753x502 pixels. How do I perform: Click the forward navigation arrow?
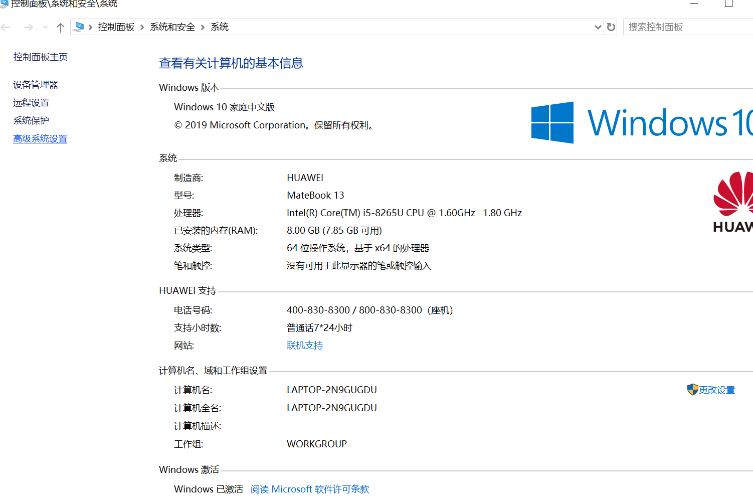click(x=28, y=27)
